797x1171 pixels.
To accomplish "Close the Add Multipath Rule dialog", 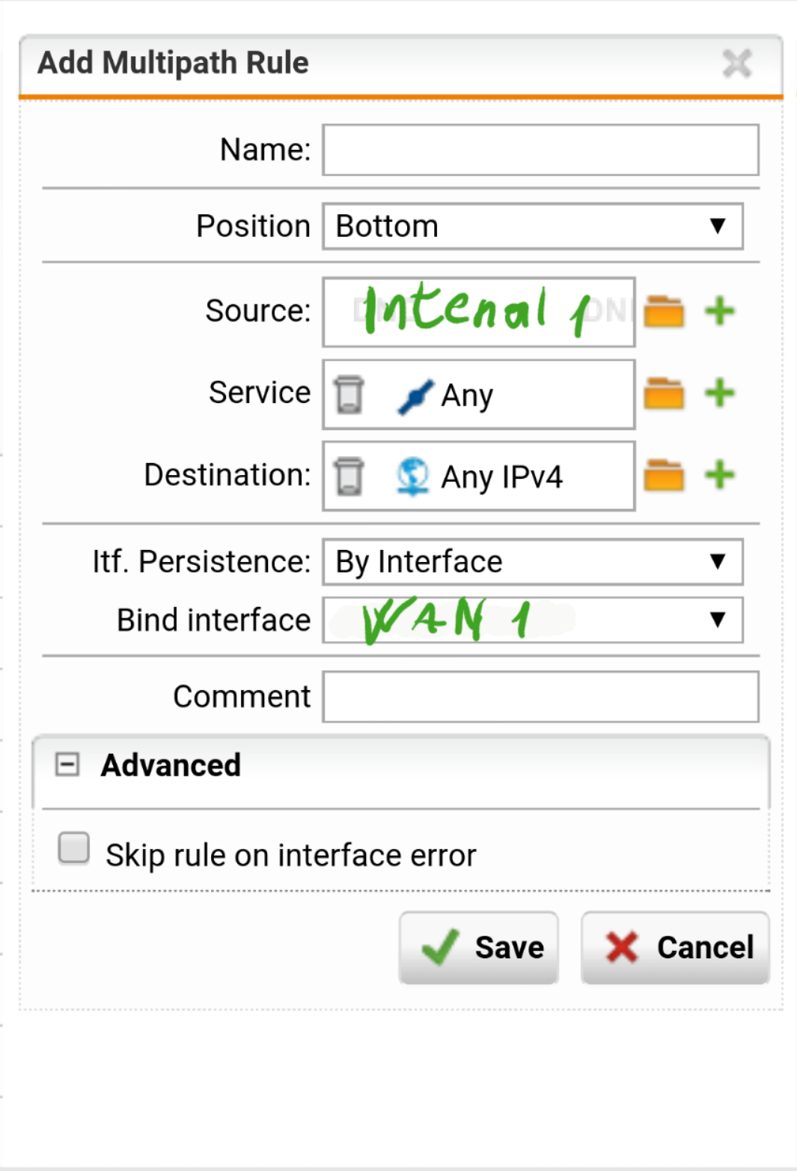I will pyautogui.click(x=737, y=64).
